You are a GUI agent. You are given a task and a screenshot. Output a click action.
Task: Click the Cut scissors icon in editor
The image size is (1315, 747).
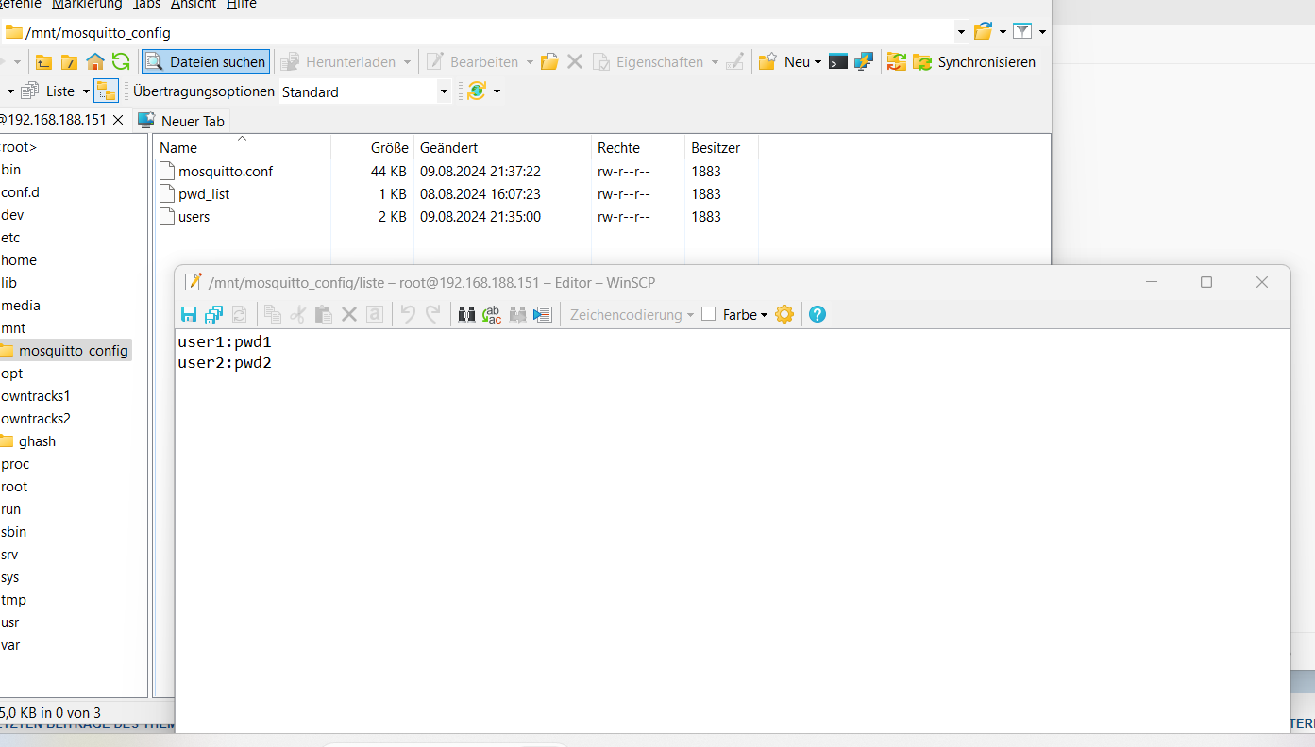coord(298,315)
